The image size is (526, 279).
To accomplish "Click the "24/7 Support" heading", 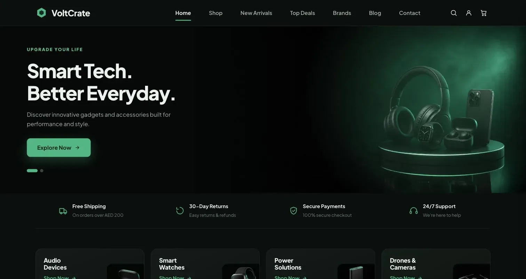I will click(439, 206).
